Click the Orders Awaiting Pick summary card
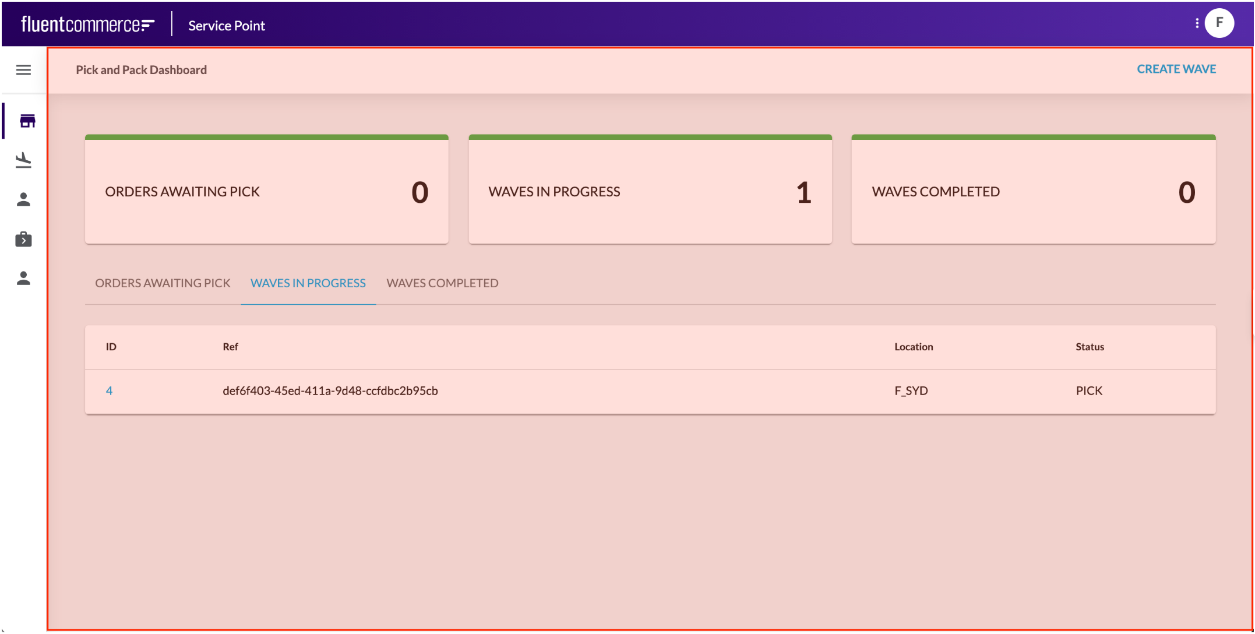Screen dimensions: 1255x634 pyautogui.click(x=266, y=191)
